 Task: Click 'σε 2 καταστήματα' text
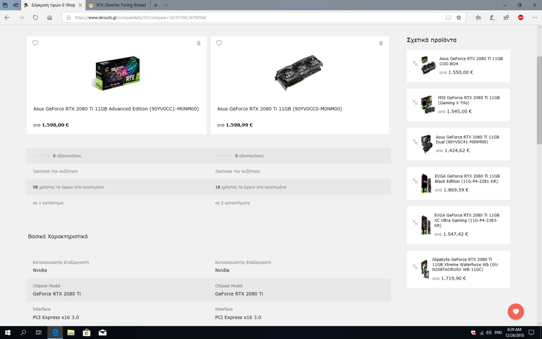coord(232,203)
